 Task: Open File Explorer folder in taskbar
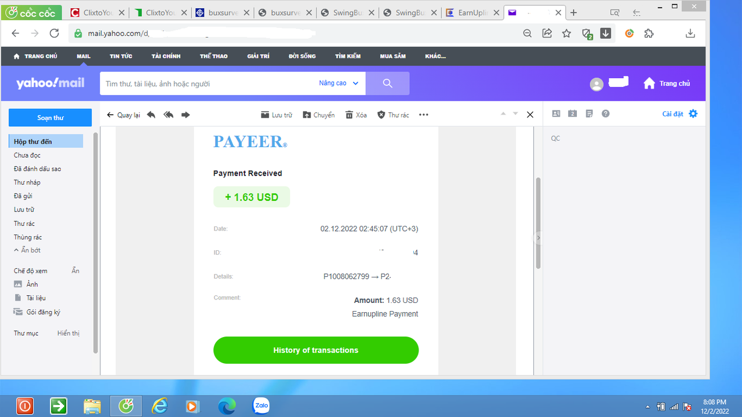click(92, 406)
